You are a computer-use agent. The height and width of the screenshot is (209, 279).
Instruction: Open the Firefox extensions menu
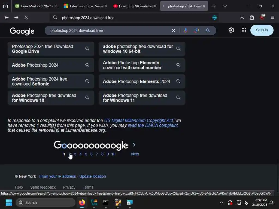click(x=252, y=17)
